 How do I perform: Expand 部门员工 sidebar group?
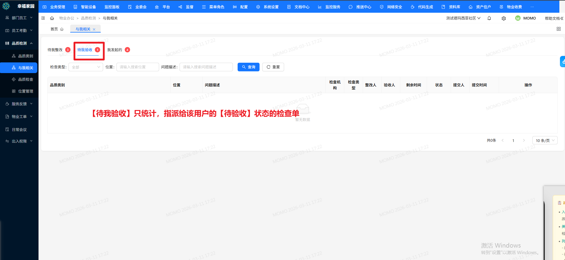19,18
